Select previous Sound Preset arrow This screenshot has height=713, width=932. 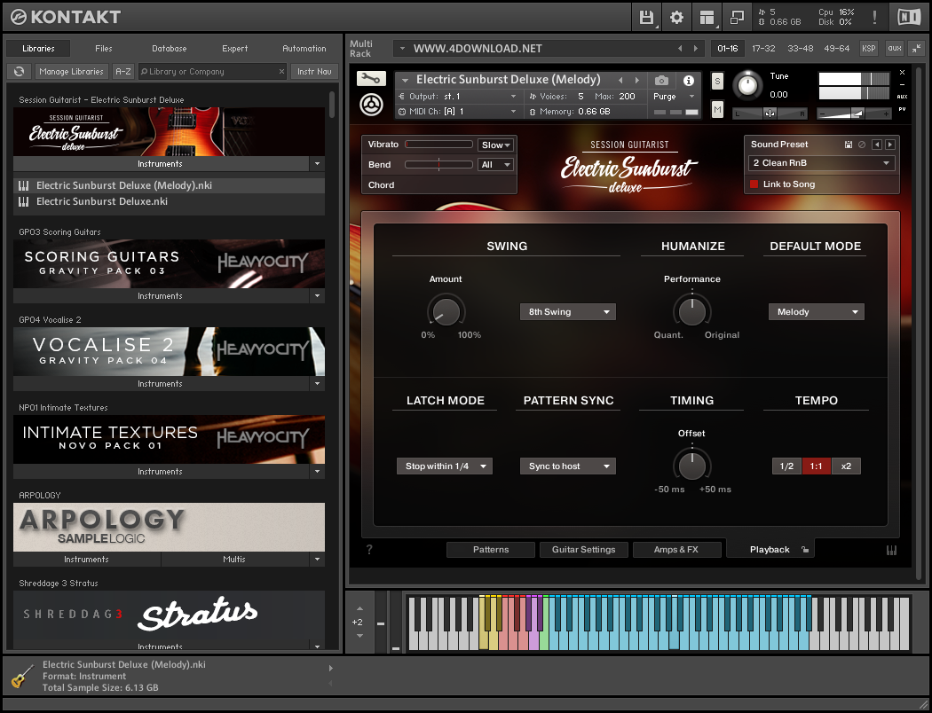coord(877,145)
